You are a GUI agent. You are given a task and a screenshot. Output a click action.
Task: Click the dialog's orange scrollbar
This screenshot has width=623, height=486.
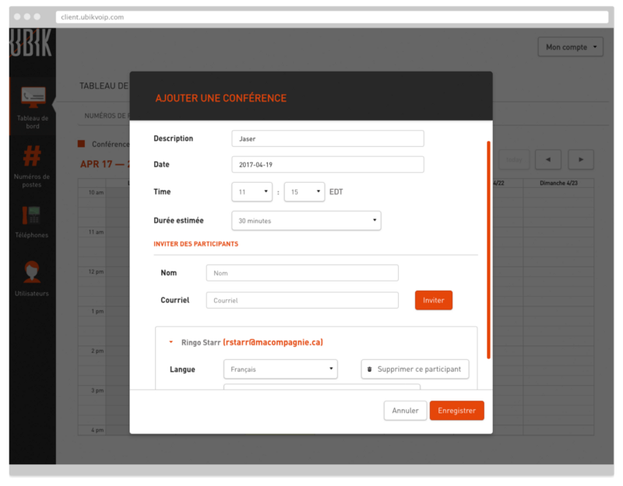point(488,250)
